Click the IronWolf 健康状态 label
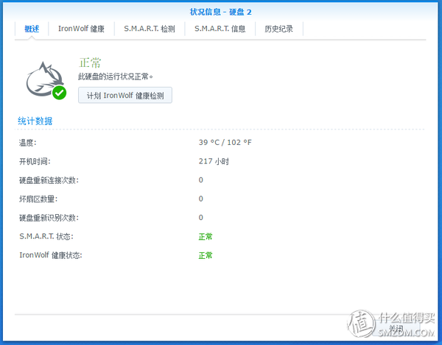Viewport: 442px width, 345px height. 51,255
